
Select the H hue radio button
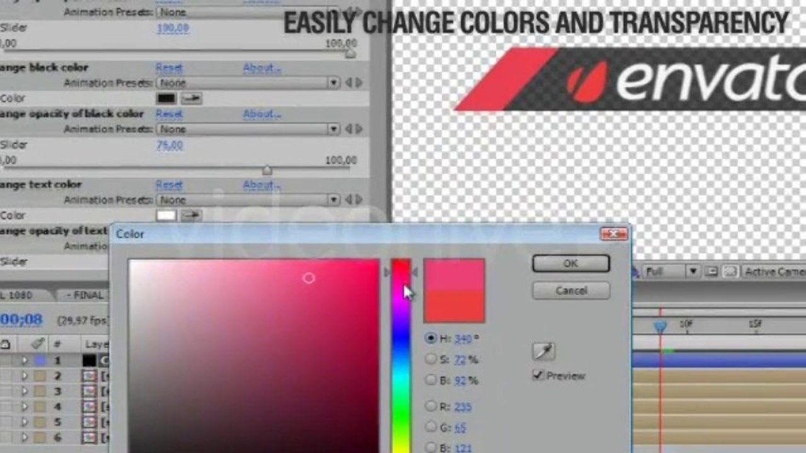pos(431,338)
